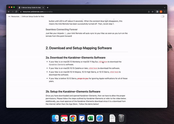Viewport: 174px width, 124px height.
Task: Open the orange profile avatar
Action: click(161, 12)
